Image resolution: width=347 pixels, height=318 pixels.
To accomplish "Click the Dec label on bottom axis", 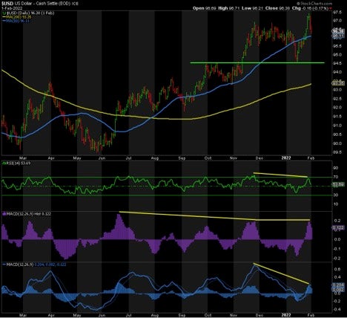I will [x=259, y=315].
